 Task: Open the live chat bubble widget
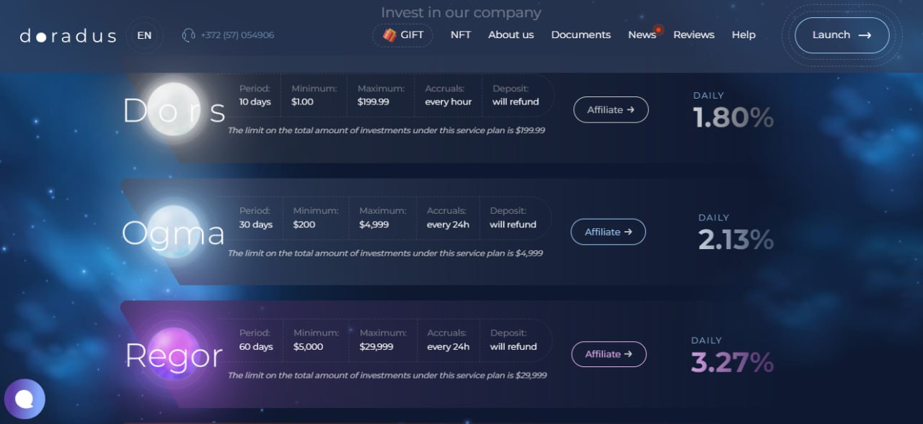pyautogui.click(x=25, y=399)
